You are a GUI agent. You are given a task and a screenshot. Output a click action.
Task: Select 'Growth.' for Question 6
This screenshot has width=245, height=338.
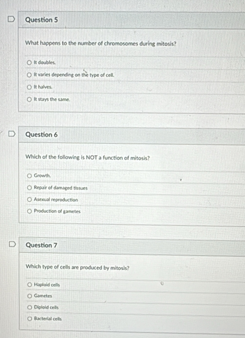click(x=29, y=176)
